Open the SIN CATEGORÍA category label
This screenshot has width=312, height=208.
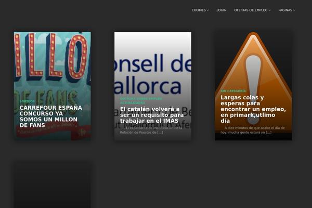233,91
